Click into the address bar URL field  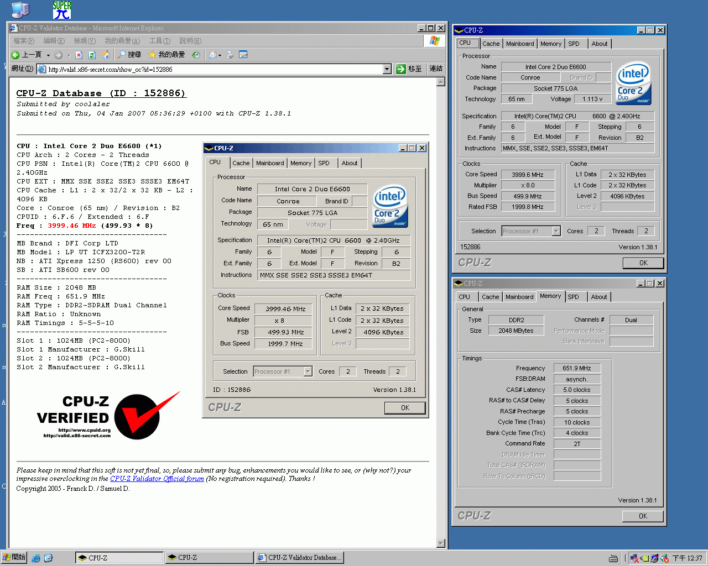pos(215,69)
